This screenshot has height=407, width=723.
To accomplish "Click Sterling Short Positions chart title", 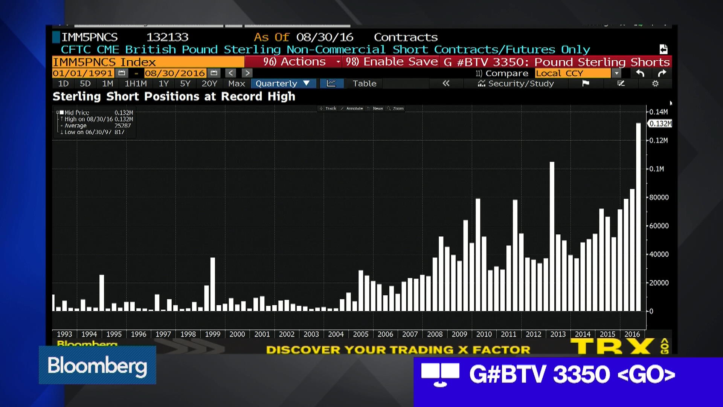I will tap(174, 96).
